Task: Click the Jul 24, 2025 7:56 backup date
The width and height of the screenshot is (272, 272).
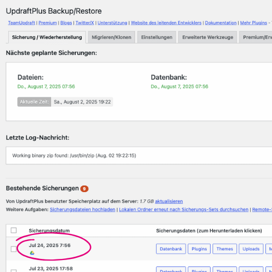Action: [50, 245]
